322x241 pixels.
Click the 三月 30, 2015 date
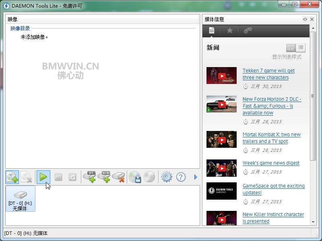[x=266, y=86]
